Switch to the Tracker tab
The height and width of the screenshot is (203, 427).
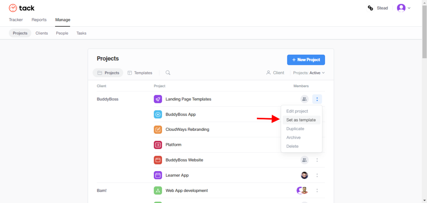(x=16, y=20)
